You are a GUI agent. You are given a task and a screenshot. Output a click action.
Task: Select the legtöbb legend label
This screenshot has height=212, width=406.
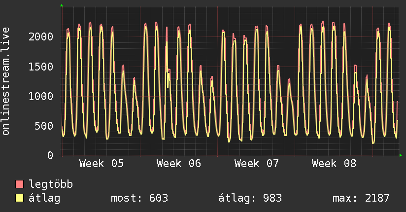(x=51, y=185)
